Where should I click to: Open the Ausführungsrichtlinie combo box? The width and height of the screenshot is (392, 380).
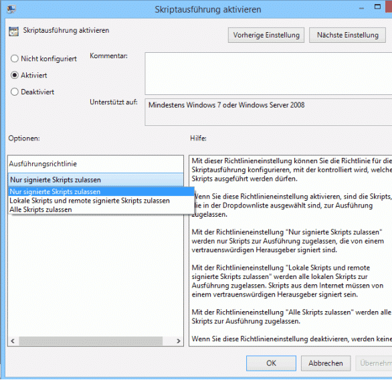click(x=96, y=180)
